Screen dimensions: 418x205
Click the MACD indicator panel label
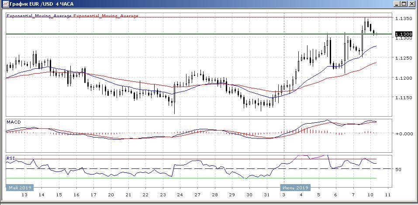[14, 122]
